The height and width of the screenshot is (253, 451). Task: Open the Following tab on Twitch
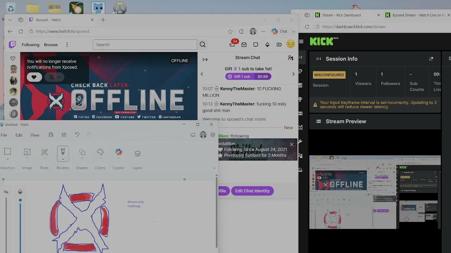click(30, 45)
